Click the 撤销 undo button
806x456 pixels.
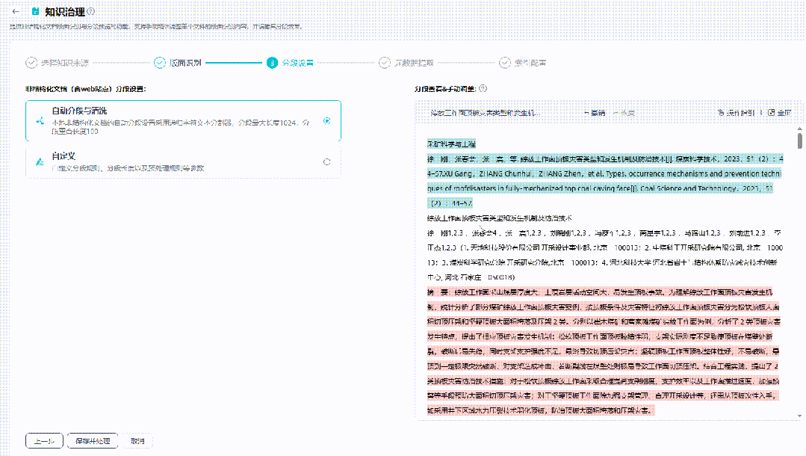595,113
